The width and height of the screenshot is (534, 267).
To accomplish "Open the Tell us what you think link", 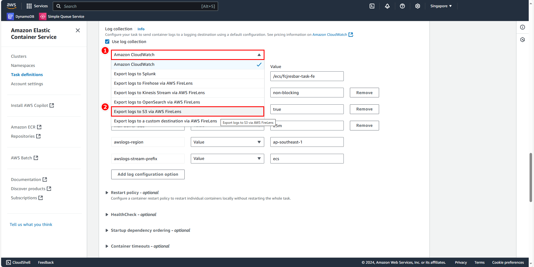I will click(x=31, y=225).
